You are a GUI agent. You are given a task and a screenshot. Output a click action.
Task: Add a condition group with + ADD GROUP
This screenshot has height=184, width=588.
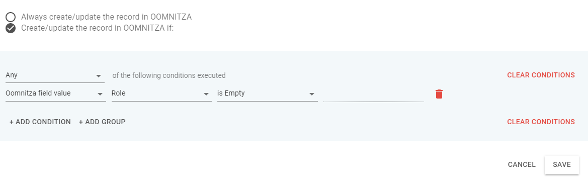point(102,122)
